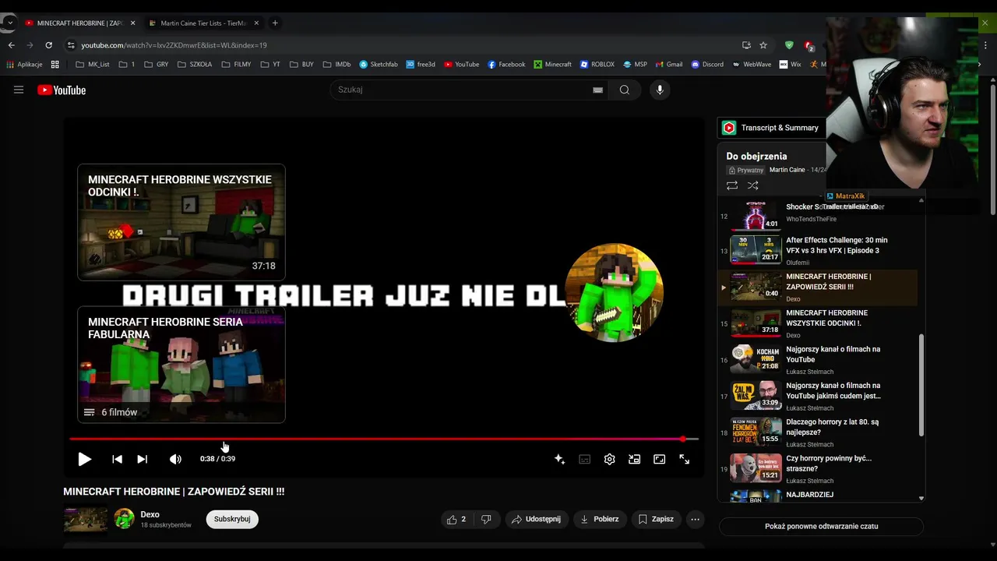
Task: Open the YouTube guide hamburger menu
Action: coord(19,90)
